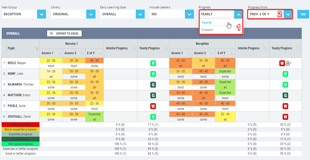
Task: Select Custom from the Progress menu
Action: (x=207, y=29)
